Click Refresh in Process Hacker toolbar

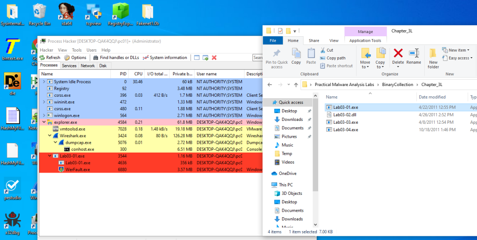pyautogui.click(x=50, y=57)
